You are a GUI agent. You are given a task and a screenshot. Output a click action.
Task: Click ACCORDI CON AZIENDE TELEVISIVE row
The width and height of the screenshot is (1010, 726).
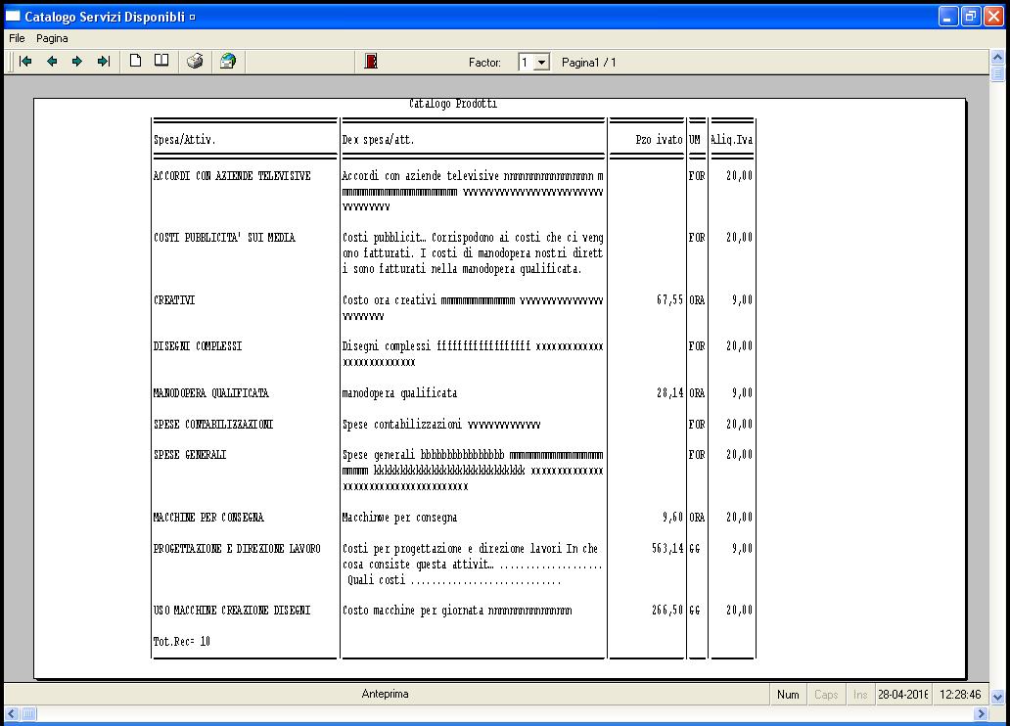(x=232, y=176)
